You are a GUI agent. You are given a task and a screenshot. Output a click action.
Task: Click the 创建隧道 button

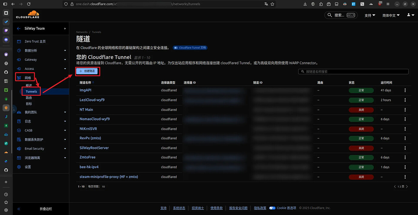tap(87, 71)
